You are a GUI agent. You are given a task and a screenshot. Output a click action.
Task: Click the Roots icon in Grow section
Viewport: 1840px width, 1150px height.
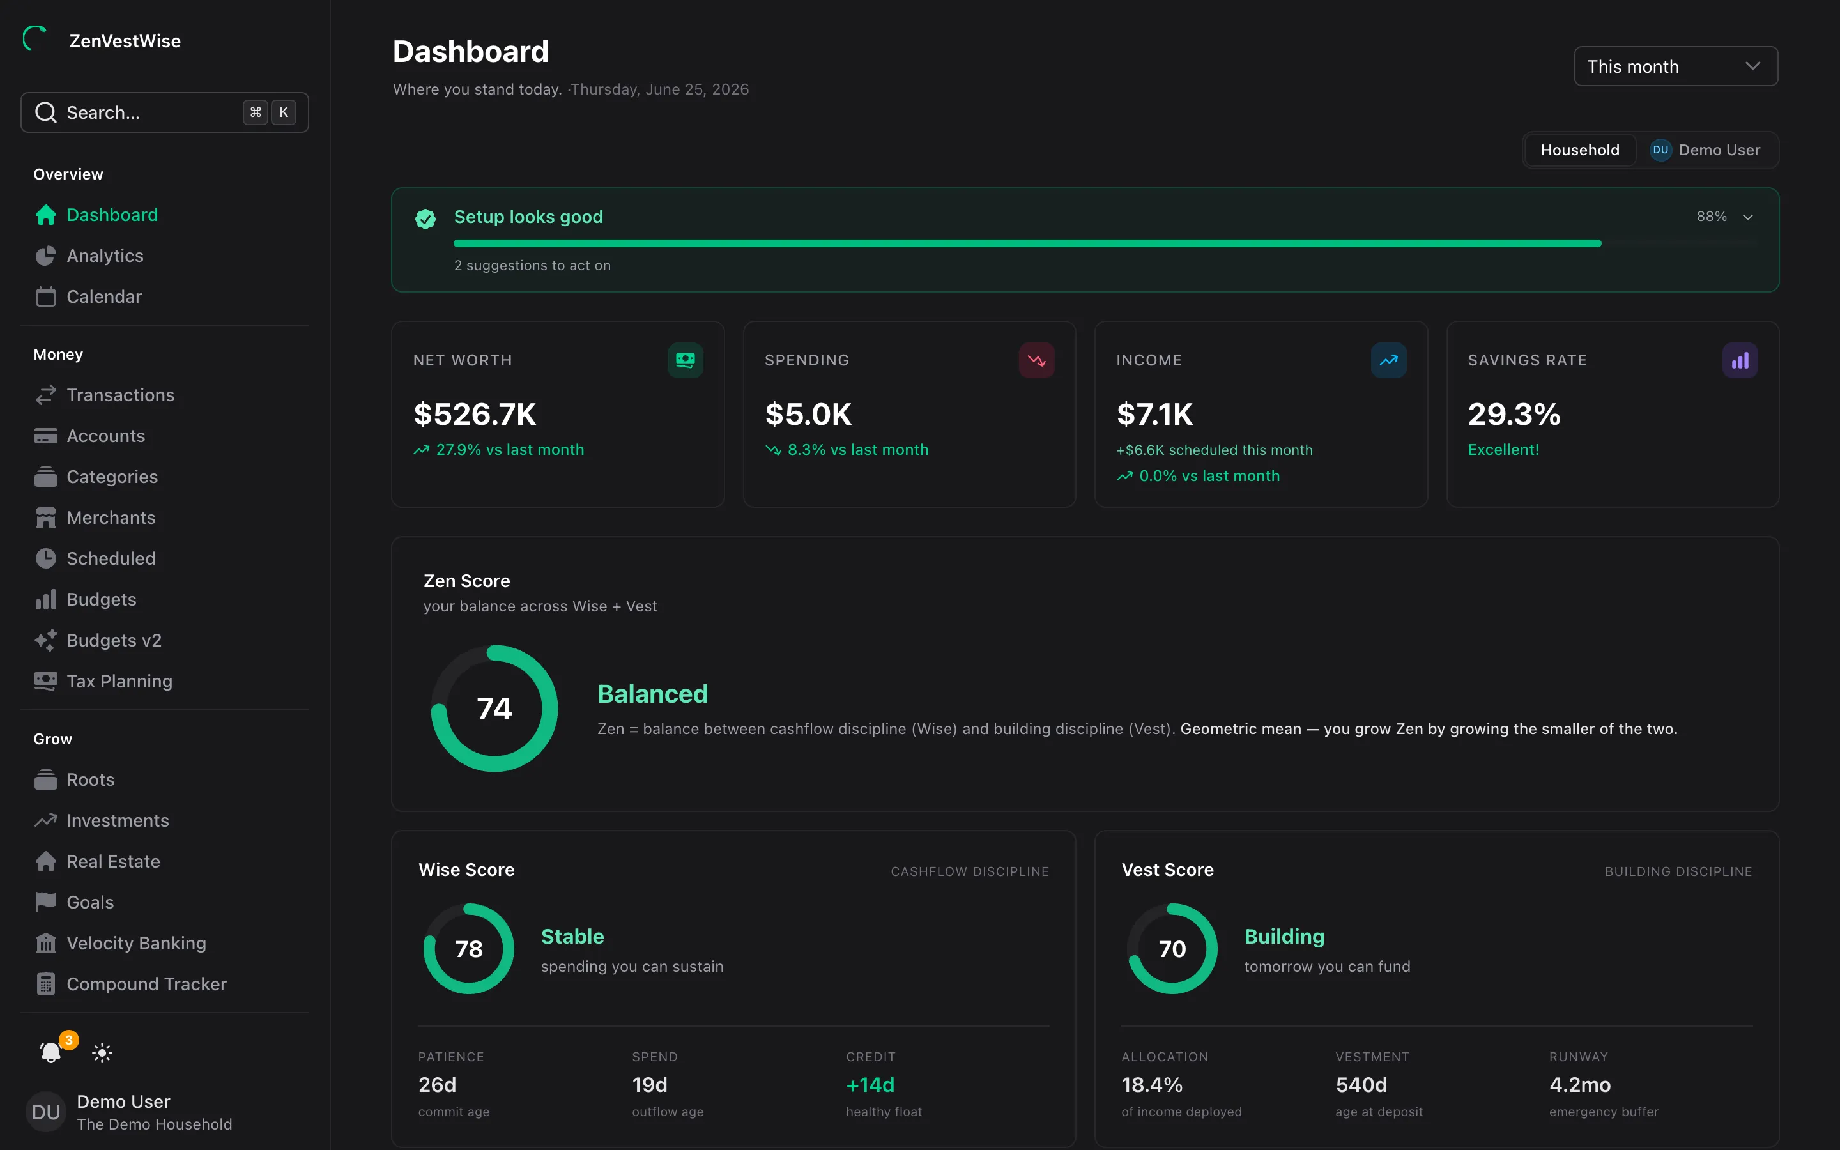pos(45,779)
